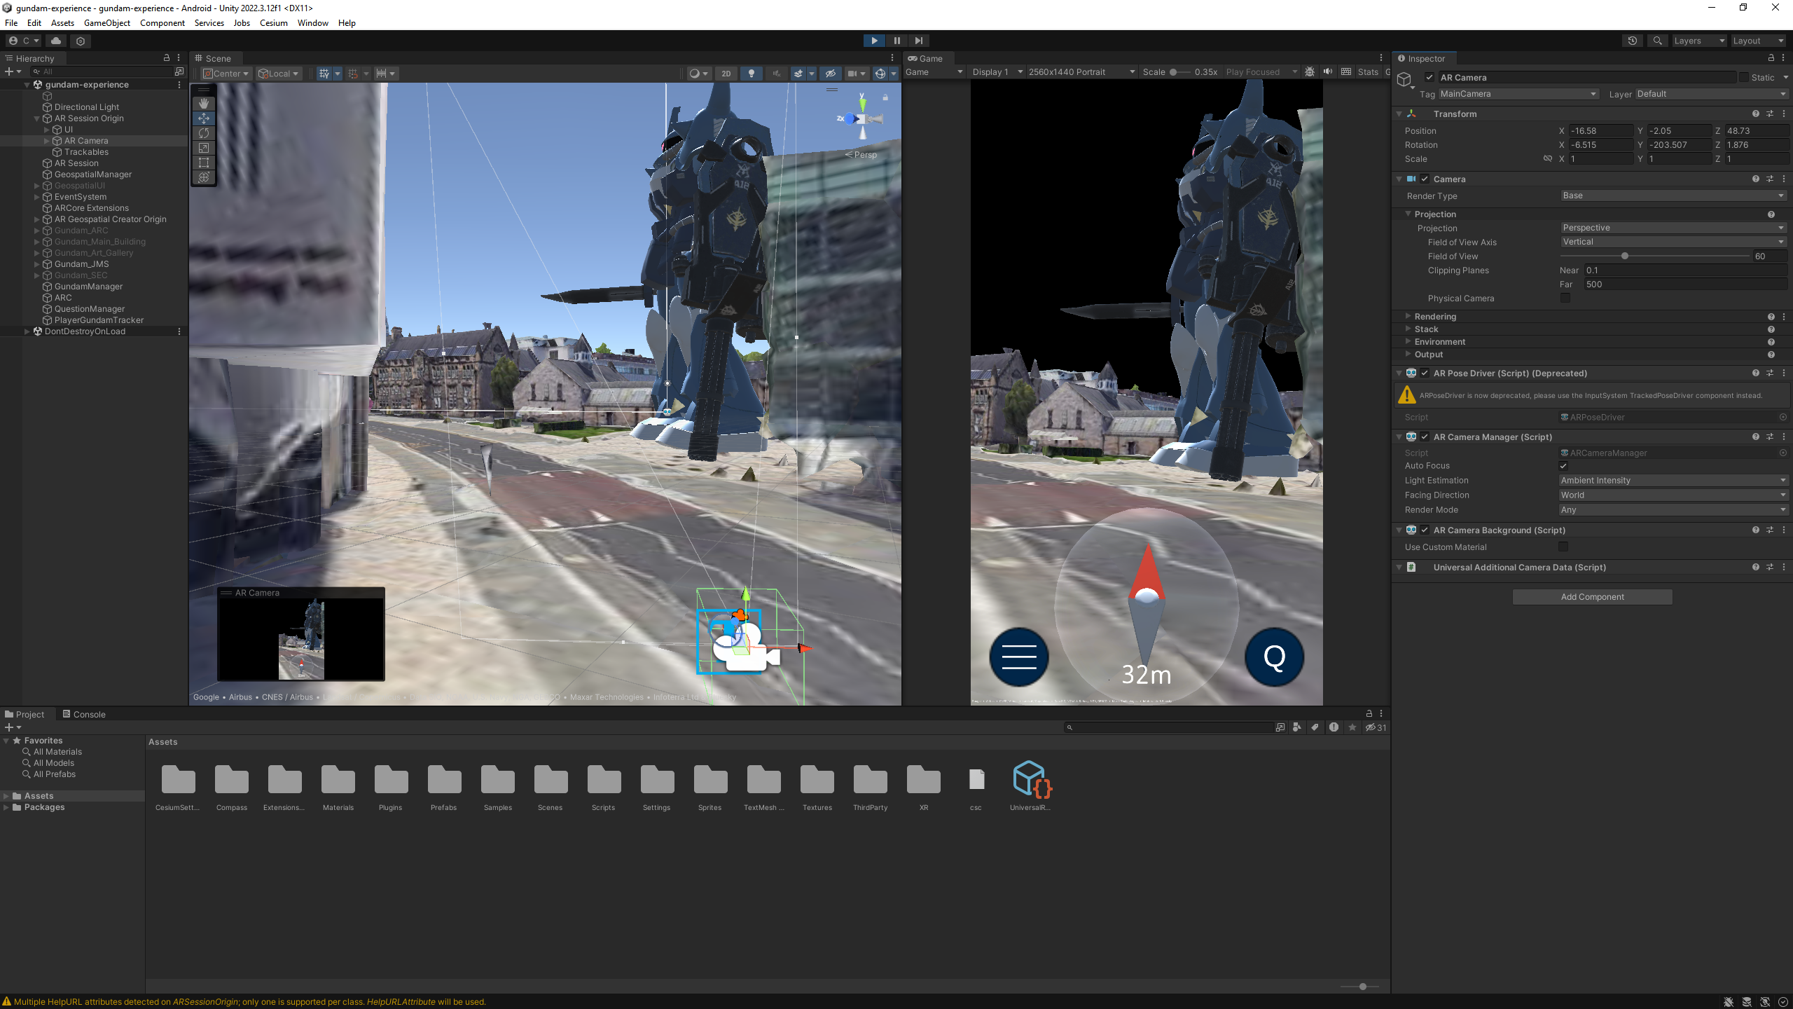
Task: Select the Move tool in the Scene toolbar
Action: click(x=203, y=118)
